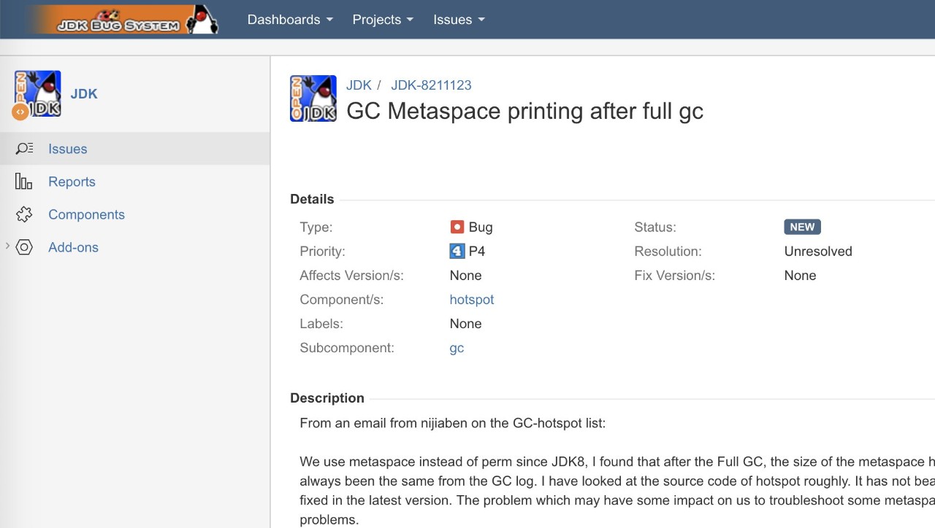The height and width of the screenshot is (528, 935).
Task: Click the Issues magnifier icon in sidebar
Action: [x=24, y=149]
